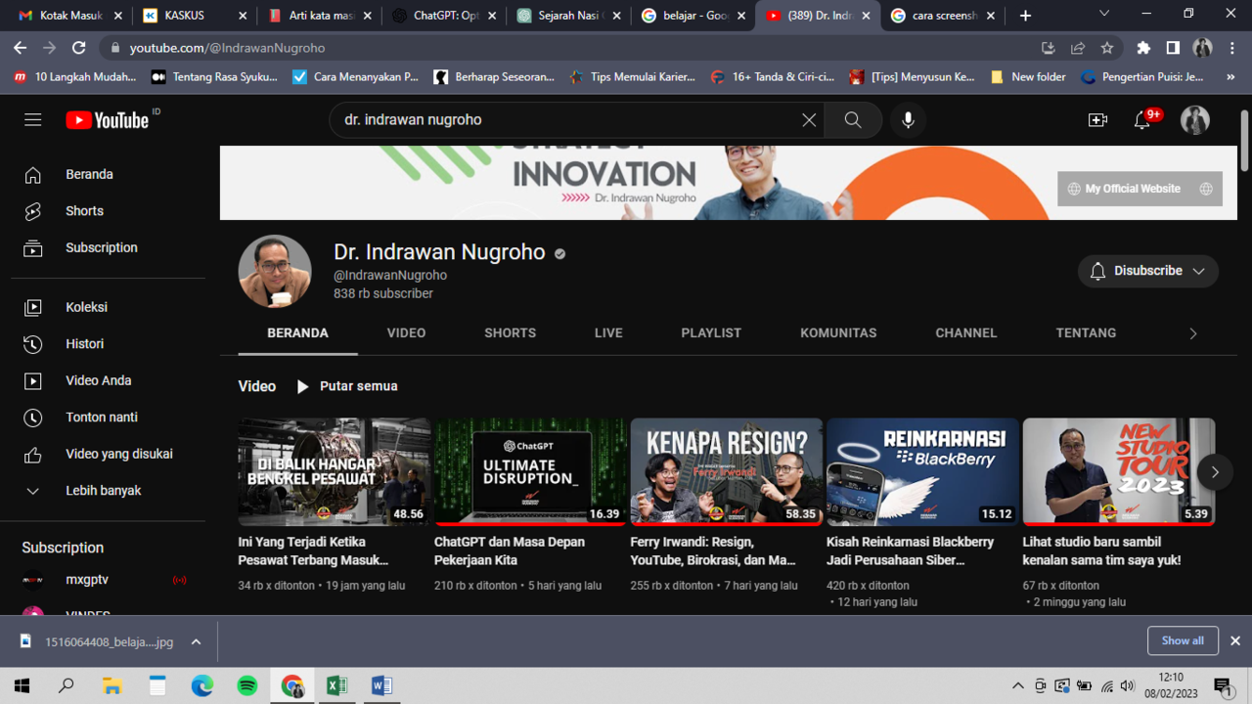Screen dimensions: 1252x704
Task: Switch to the Sejarah Nasi browser tab
Action: point(568,16)
